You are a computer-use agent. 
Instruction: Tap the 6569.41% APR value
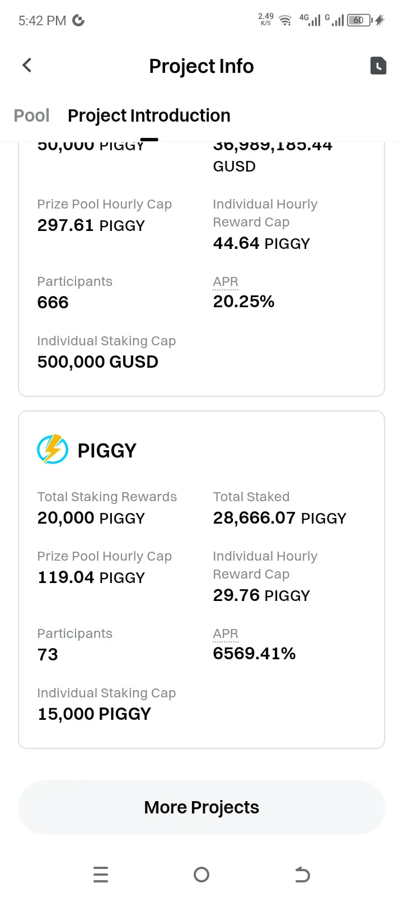[x=254, y=654]
